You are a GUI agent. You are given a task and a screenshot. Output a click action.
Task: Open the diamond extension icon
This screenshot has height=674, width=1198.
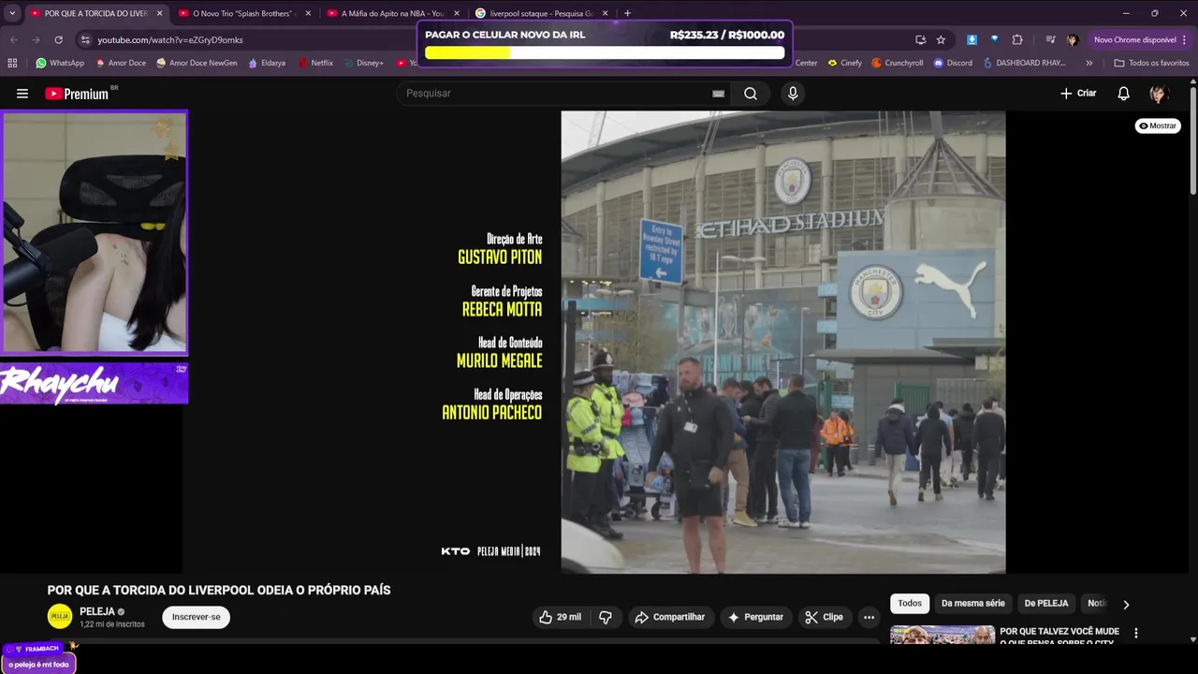(994, 40)
